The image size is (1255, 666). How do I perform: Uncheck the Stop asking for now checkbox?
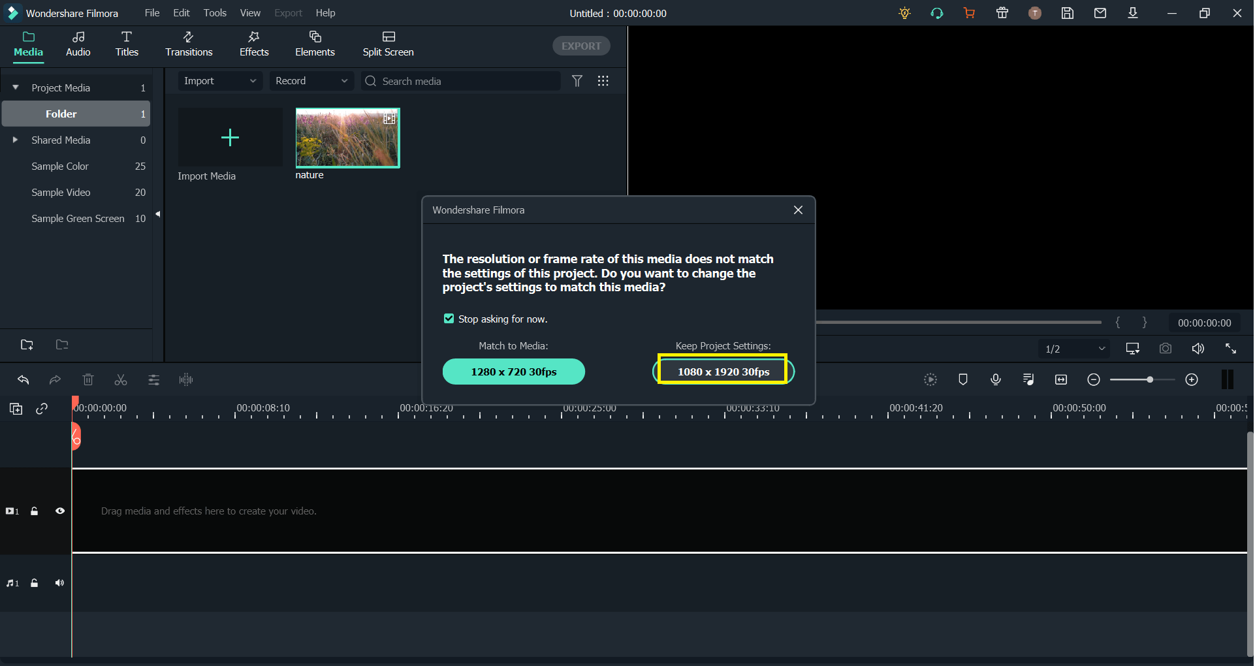pyautogui.click(x=449, y=319)
